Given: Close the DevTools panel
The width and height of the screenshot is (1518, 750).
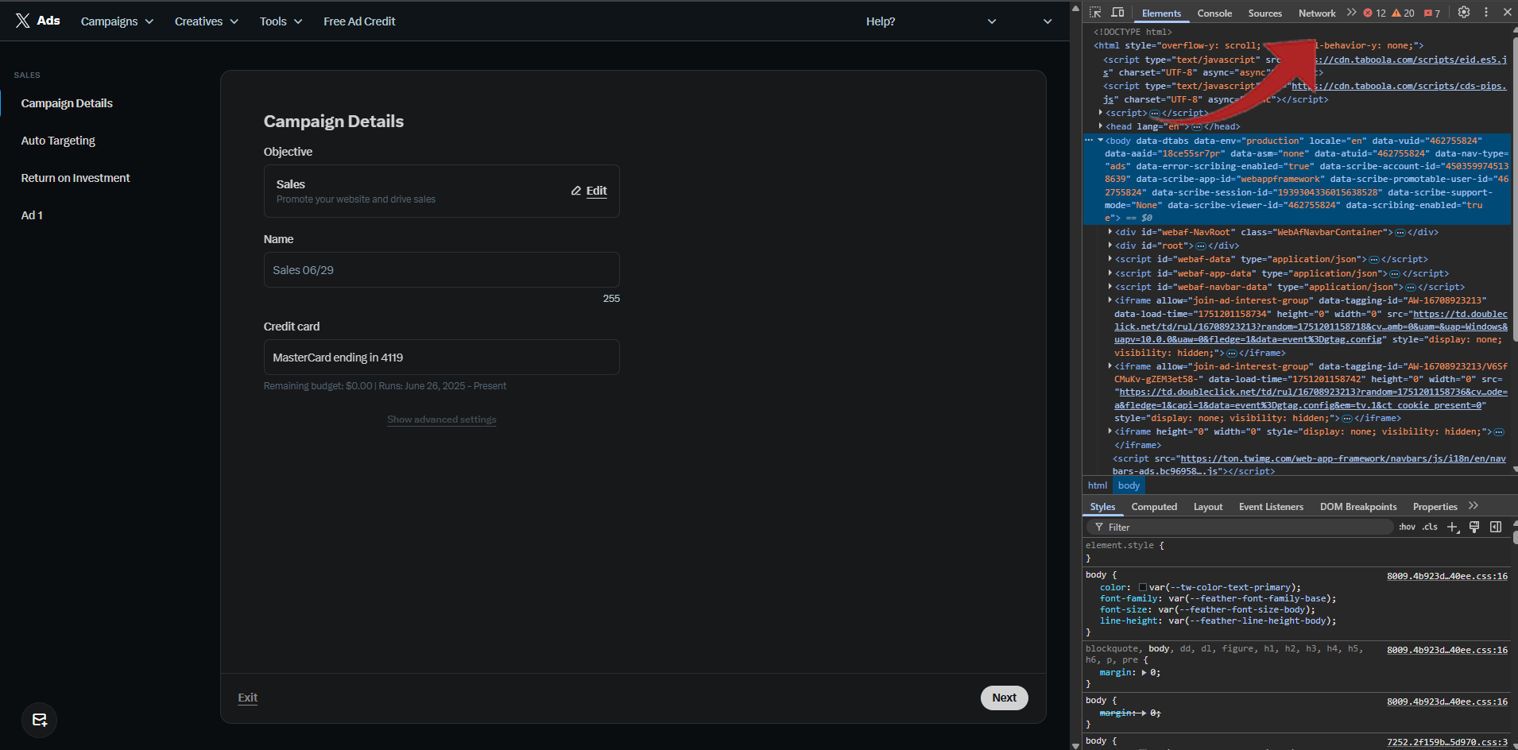Looking at the screenshot, I should click(1508, 13).
